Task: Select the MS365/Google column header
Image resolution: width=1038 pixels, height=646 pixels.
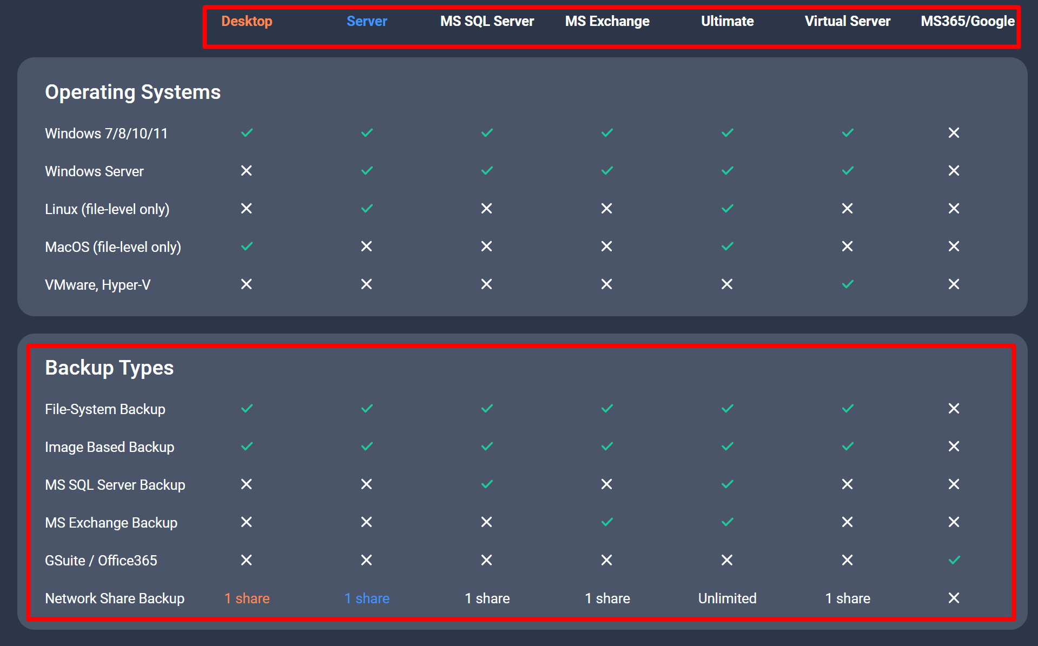Action: [x=968, y=21]
